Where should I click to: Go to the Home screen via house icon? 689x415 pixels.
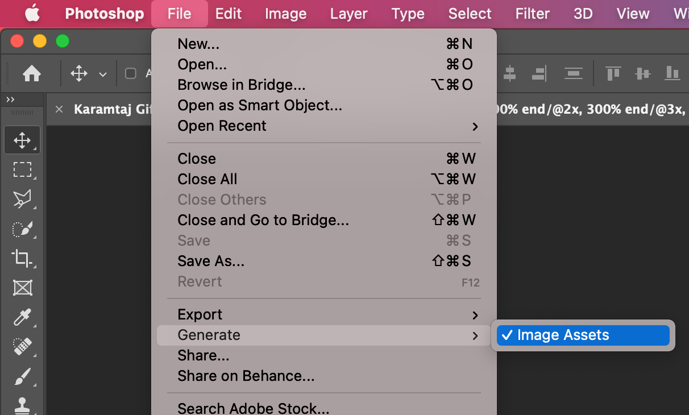[31, 73]
